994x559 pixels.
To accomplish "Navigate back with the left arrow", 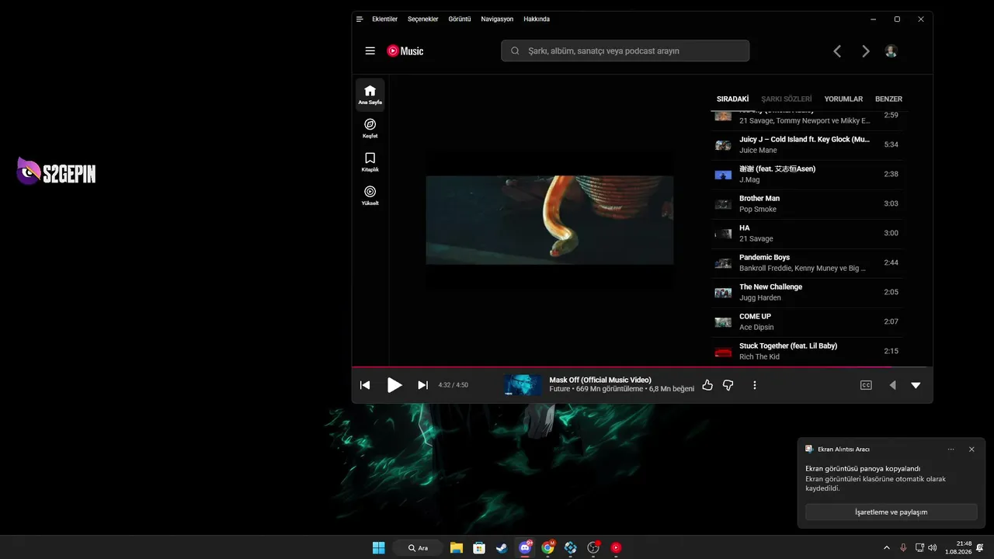I will pos(837,51).
